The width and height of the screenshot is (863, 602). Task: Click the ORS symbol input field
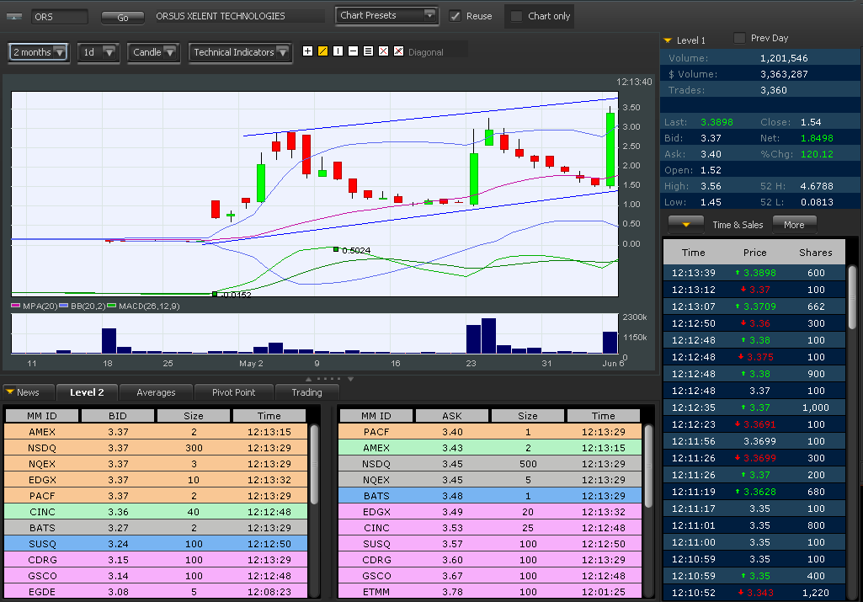[x=60, y=17]
